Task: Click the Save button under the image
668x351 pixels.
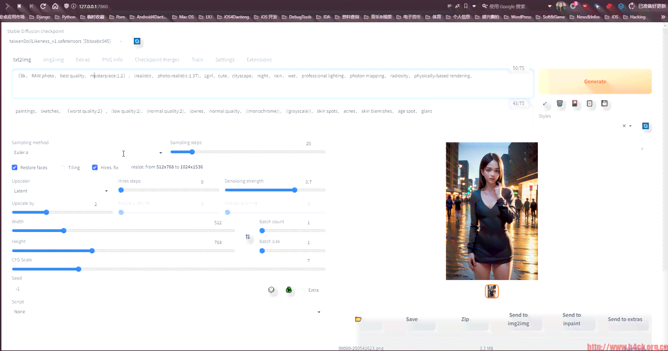Action: click(x=412, y=319)
